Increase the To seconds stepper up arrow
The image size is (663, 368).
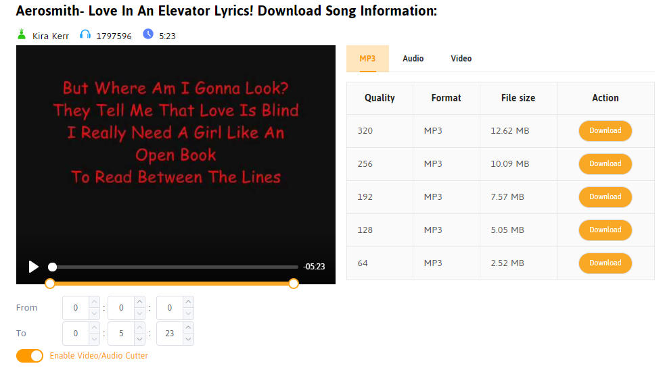click(x=188, y=328)
